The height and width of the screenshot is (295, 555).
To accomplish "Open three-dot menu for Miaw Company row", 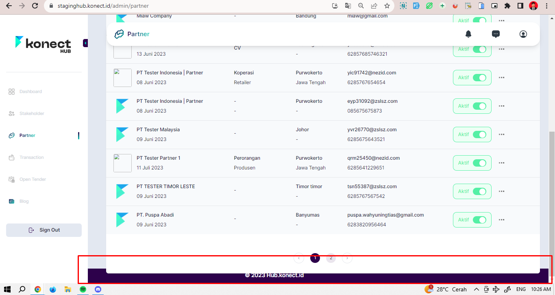I will click(501, 21).
